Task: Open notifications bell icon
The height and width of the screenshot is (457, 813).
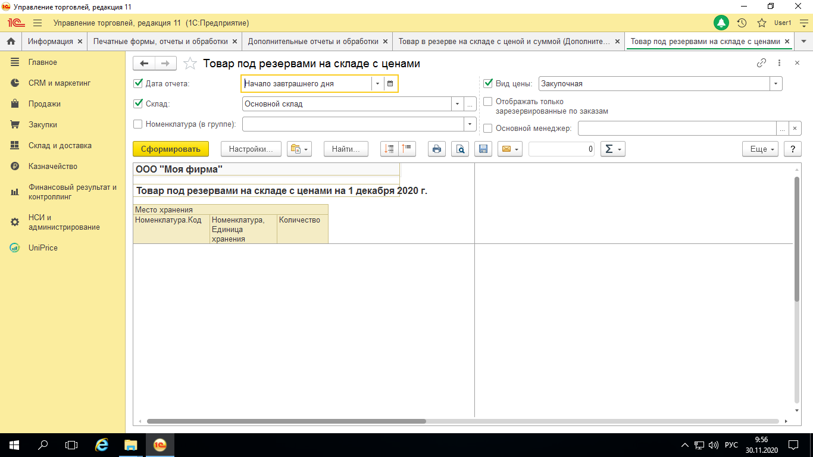Action: (x=721, y=23)
